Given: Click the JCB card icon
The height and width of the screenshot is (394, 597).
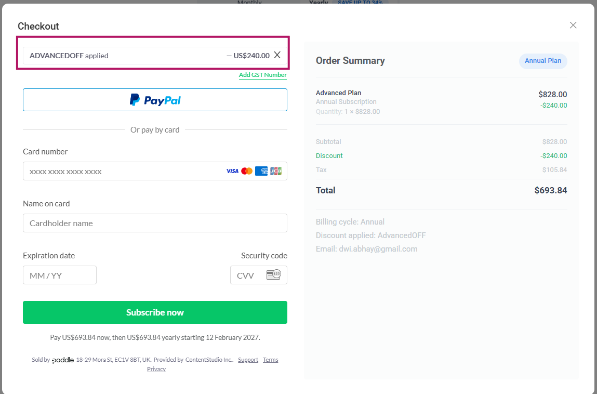Looking at the screenshot, I should 275,170.
